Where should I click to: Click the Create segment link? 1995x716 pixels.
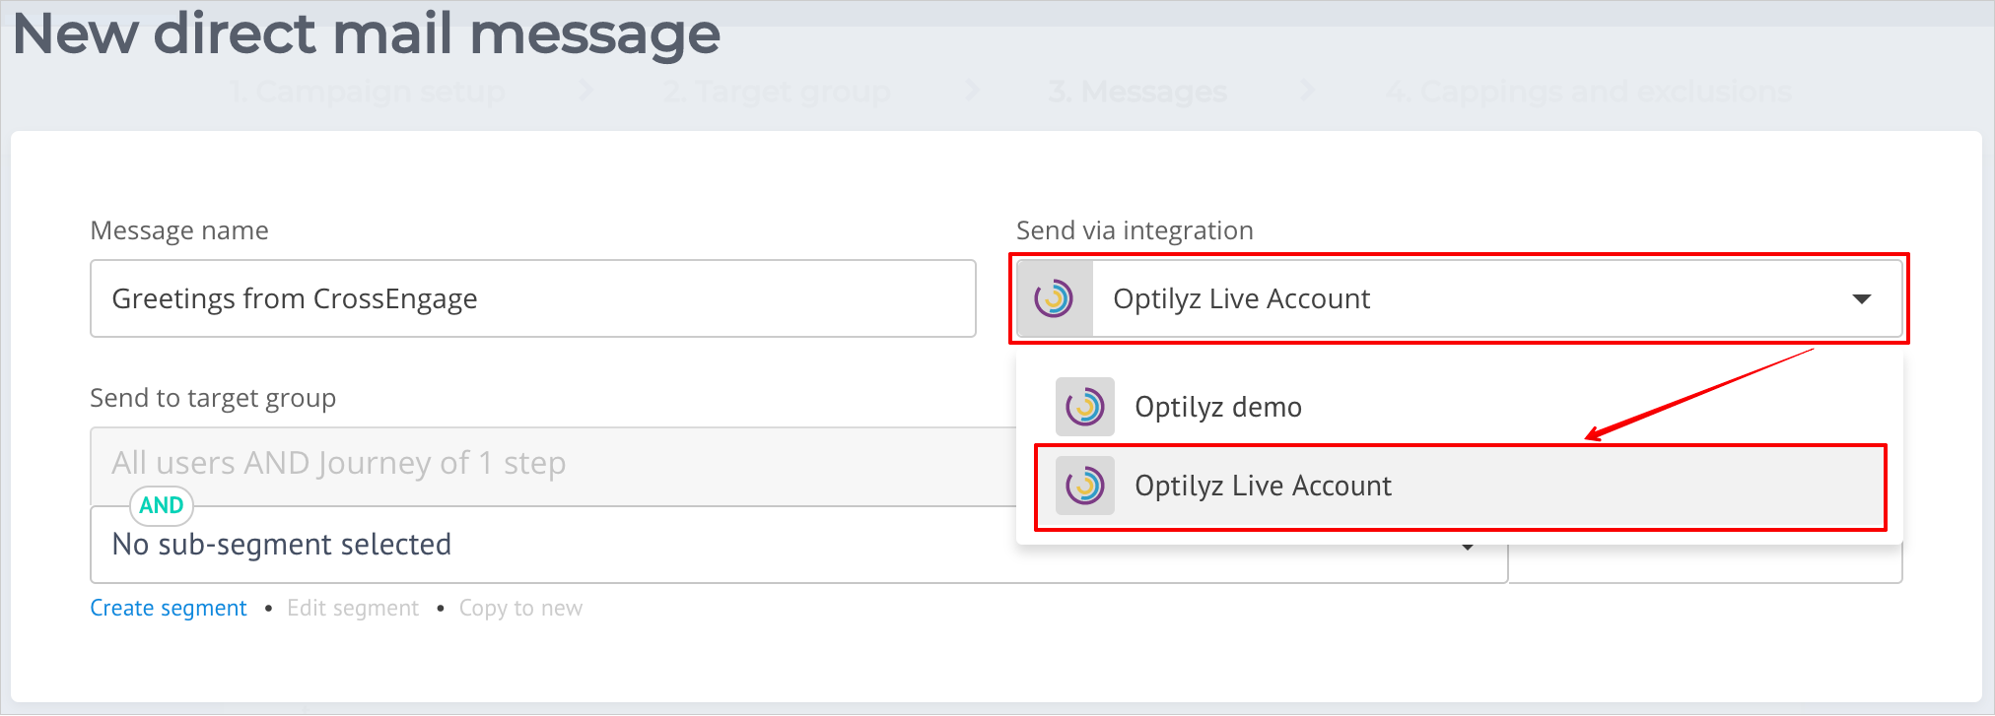point(169,608)
